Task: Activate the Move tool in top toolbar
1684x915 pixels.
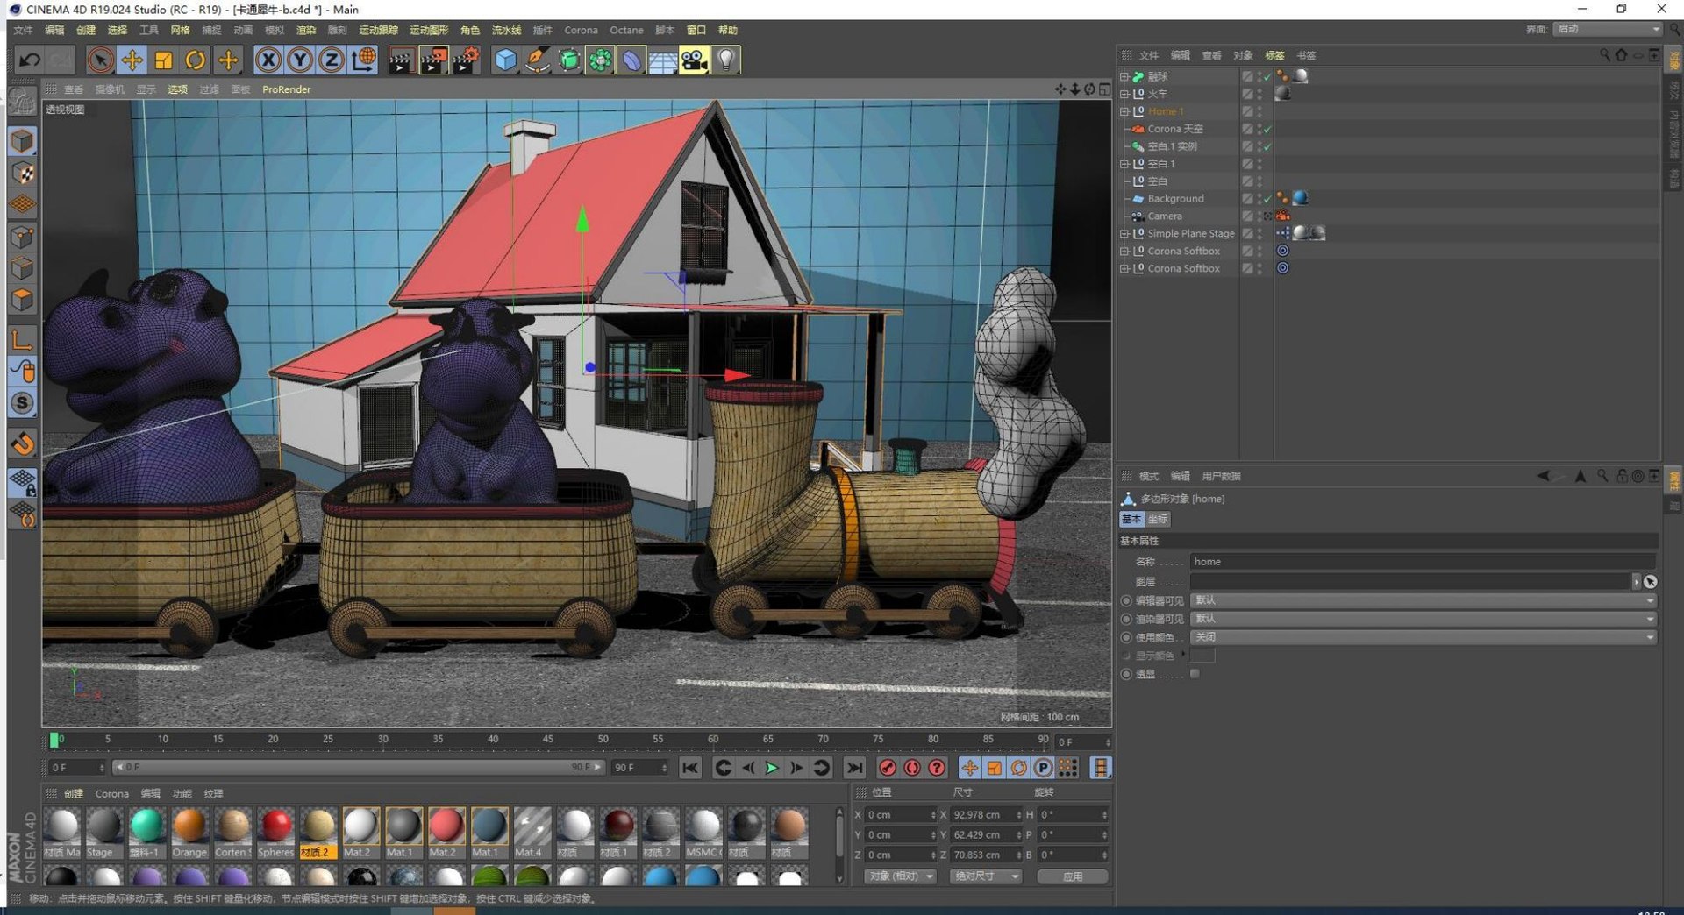Action: tap(132, 60)
